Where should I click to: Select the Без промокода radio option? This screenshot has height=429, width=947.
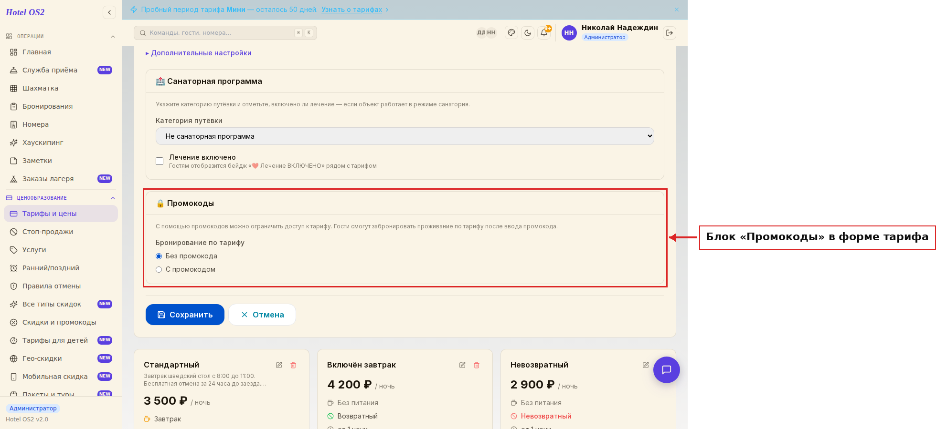(159, 256)
